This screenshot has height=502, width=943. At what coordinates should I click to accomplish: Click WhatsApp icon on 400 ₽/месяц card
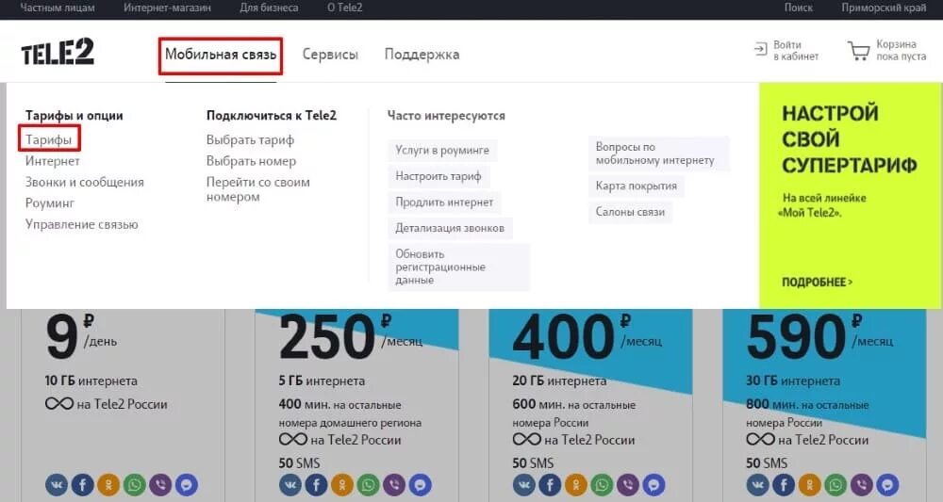click(602, 485)
